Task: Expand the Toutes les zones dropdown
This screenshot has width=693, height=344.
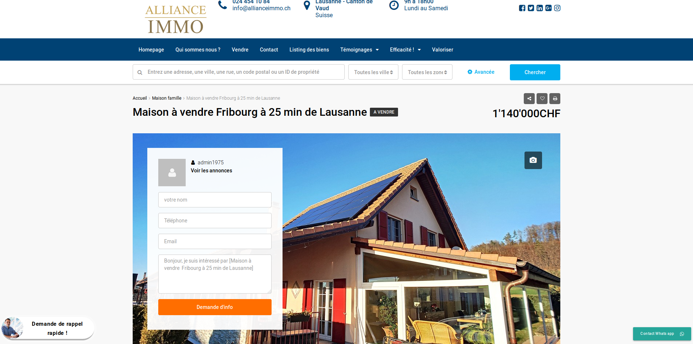Action: click(x=427, y=72)
